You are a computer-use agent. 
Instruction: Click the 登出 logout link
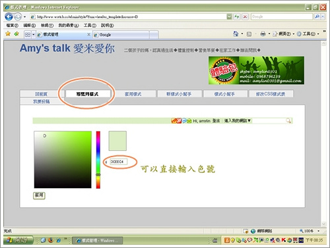pyautogui.click(x=216, y=120)
